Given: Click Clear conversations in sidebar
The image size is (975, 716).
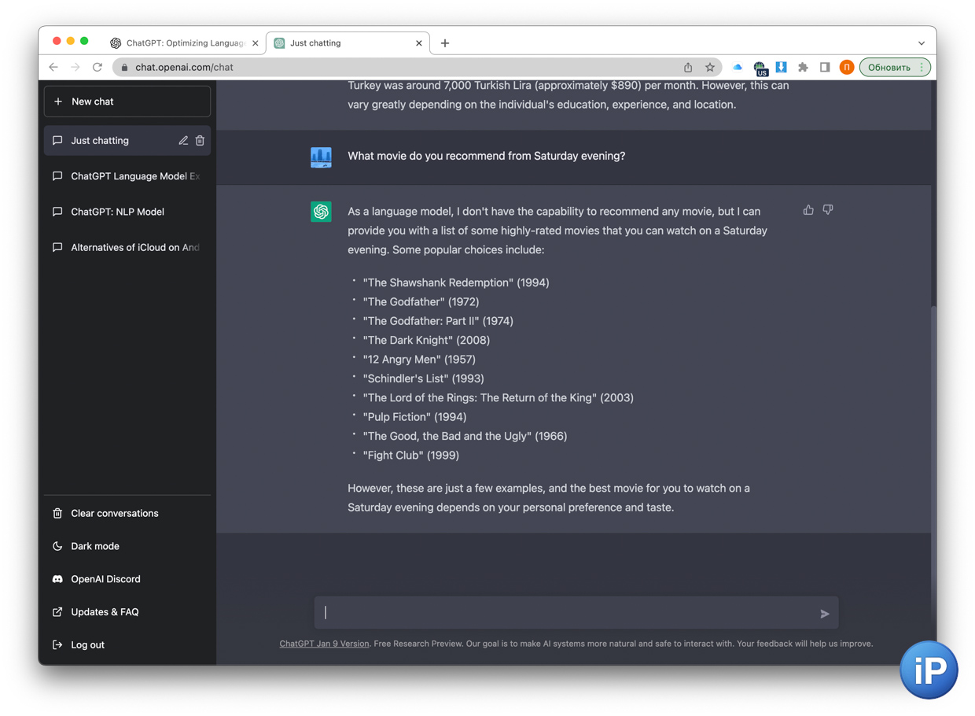Looking at the screenshot, I should click(x=114, y=513).
